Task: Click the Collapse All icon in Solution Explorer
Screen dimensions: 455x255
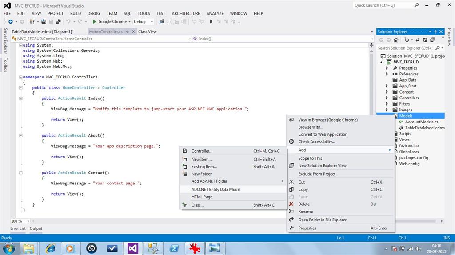Action: pos(432,40)
